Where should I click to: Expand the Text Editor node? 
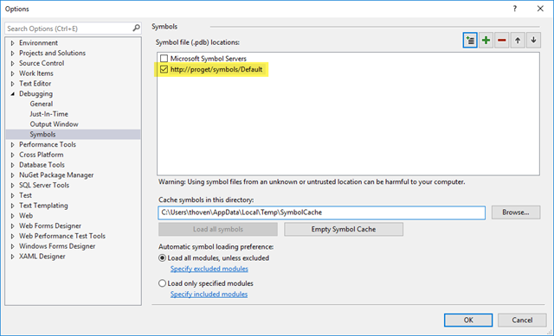pos(13,84)
